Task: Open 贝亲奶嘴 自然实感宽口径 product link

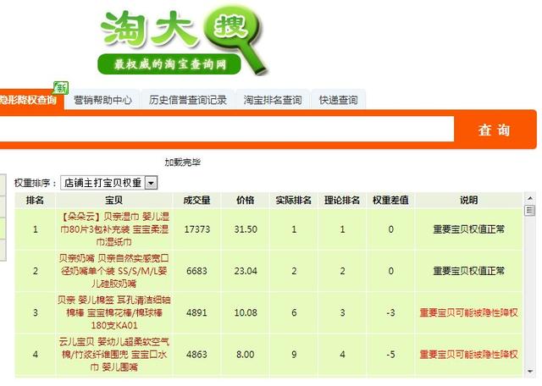Action: [x=114, y=271]
